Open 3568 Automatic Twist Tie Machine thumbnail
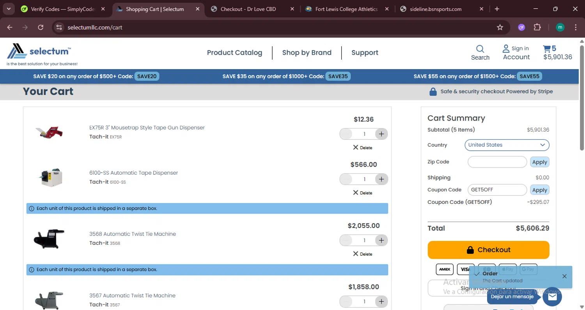 click(x=49, y=239)
